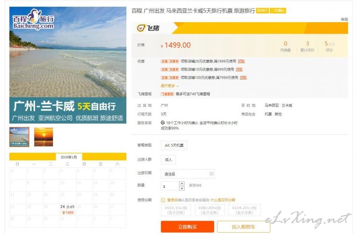This screenshot has height=234, width=356.
Task: Click the product title text
Action: pos(194,11)
